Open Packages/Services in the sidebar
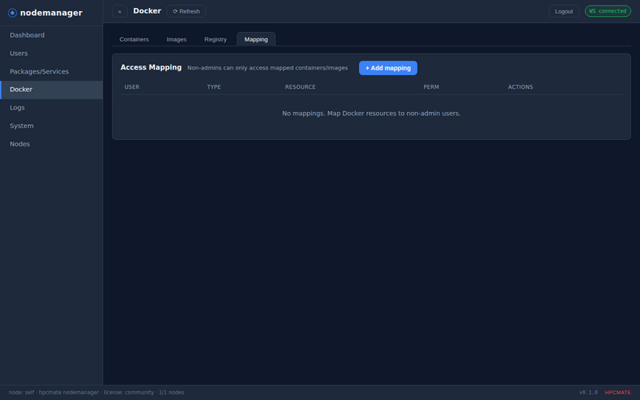The width and height of the screenshot is (640, 400). (x=51, y=71)
